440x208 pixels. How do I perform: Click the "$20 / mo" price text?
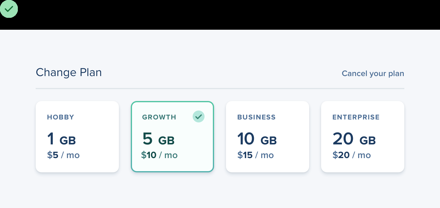pos(351,155)
